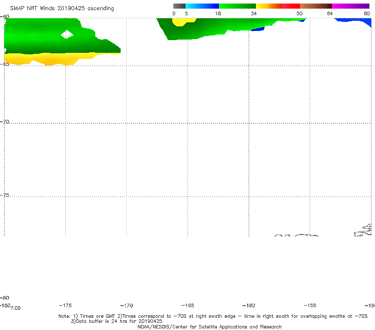Click the note line starting "Note: 1) Times are GMT"
This screenshot has width=375, height=330.
click(213, 316)
